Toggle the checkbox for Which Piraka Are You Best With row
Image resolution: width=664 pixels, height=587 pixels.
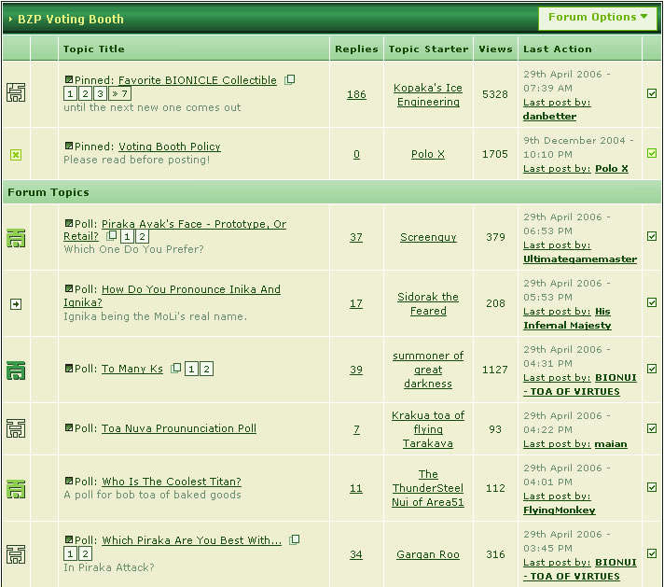652,553
